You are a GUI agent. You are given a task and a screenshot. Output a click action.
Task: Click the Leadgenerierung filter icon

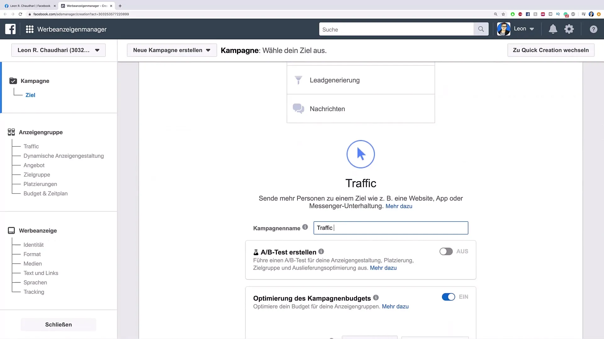pos(298,80)
